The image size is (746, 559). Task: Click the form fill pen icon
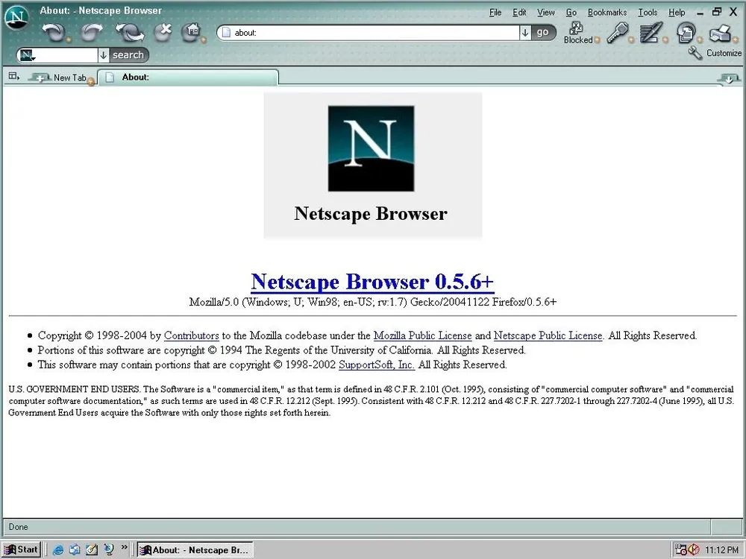pyautogui.click(x=651, y=32)
